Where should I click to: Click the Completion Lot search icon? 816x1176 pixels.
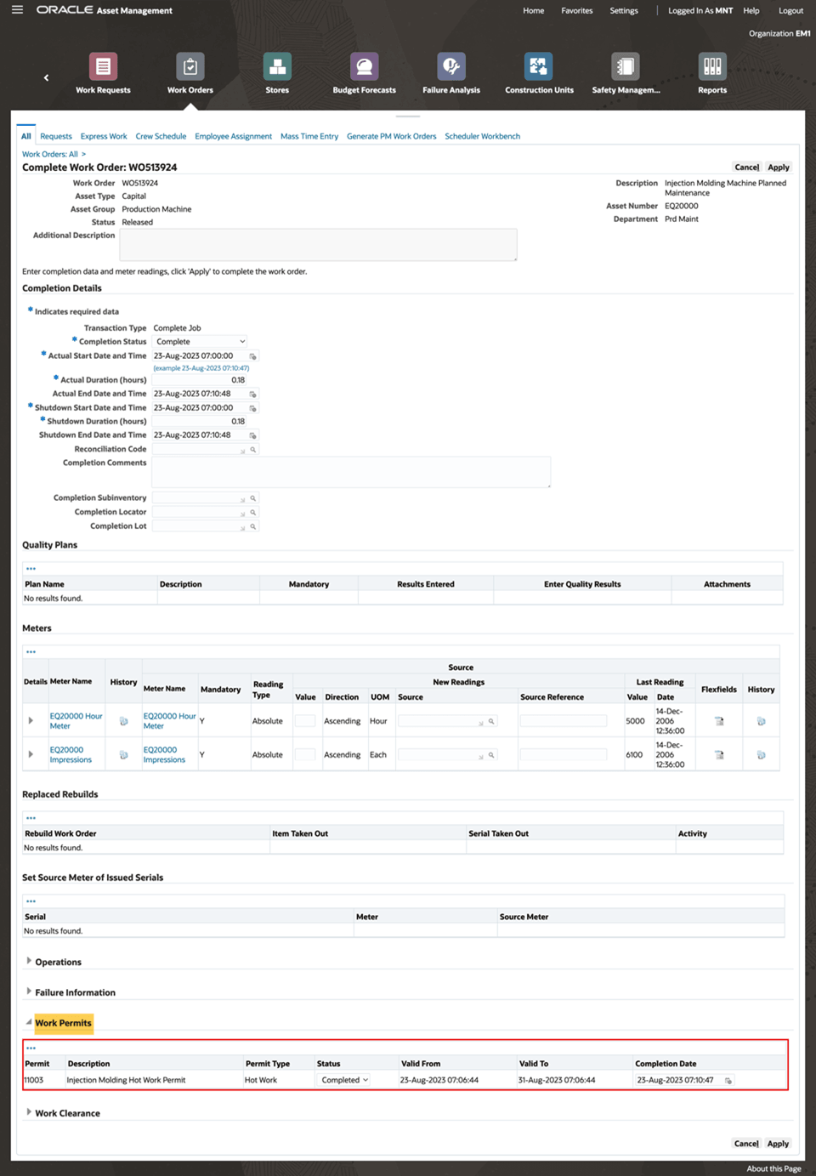tap(252, 526)
